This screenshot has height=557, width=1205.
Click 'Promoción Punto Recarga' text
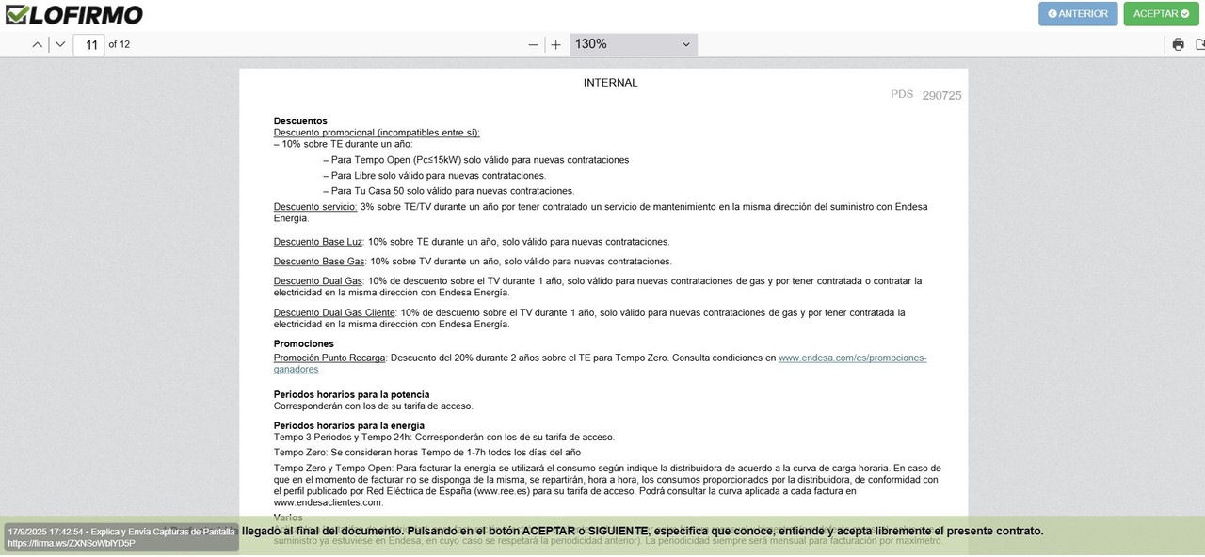(329, 358)
